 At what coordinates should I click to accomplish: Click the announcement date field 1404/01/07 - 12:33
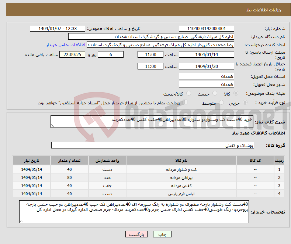[x=58, y=28]
